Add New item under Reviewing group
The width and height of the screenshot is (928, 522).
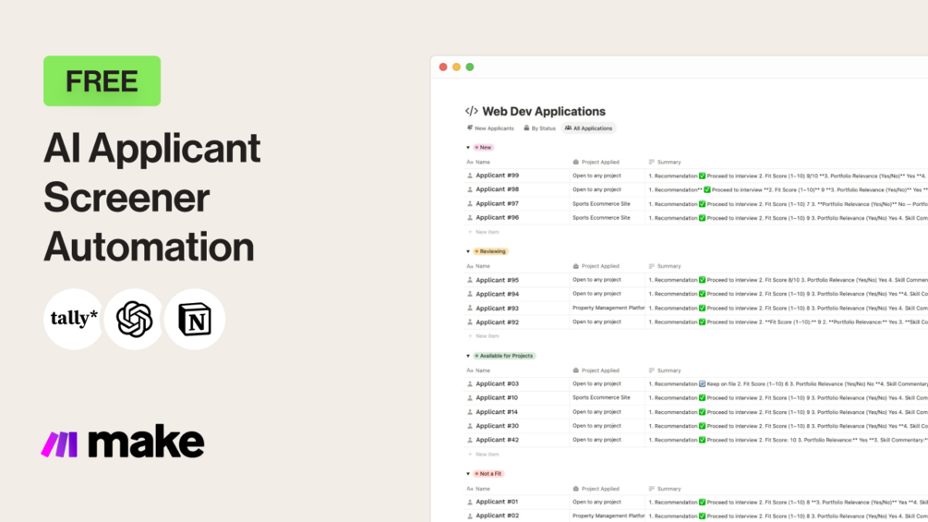484,336
